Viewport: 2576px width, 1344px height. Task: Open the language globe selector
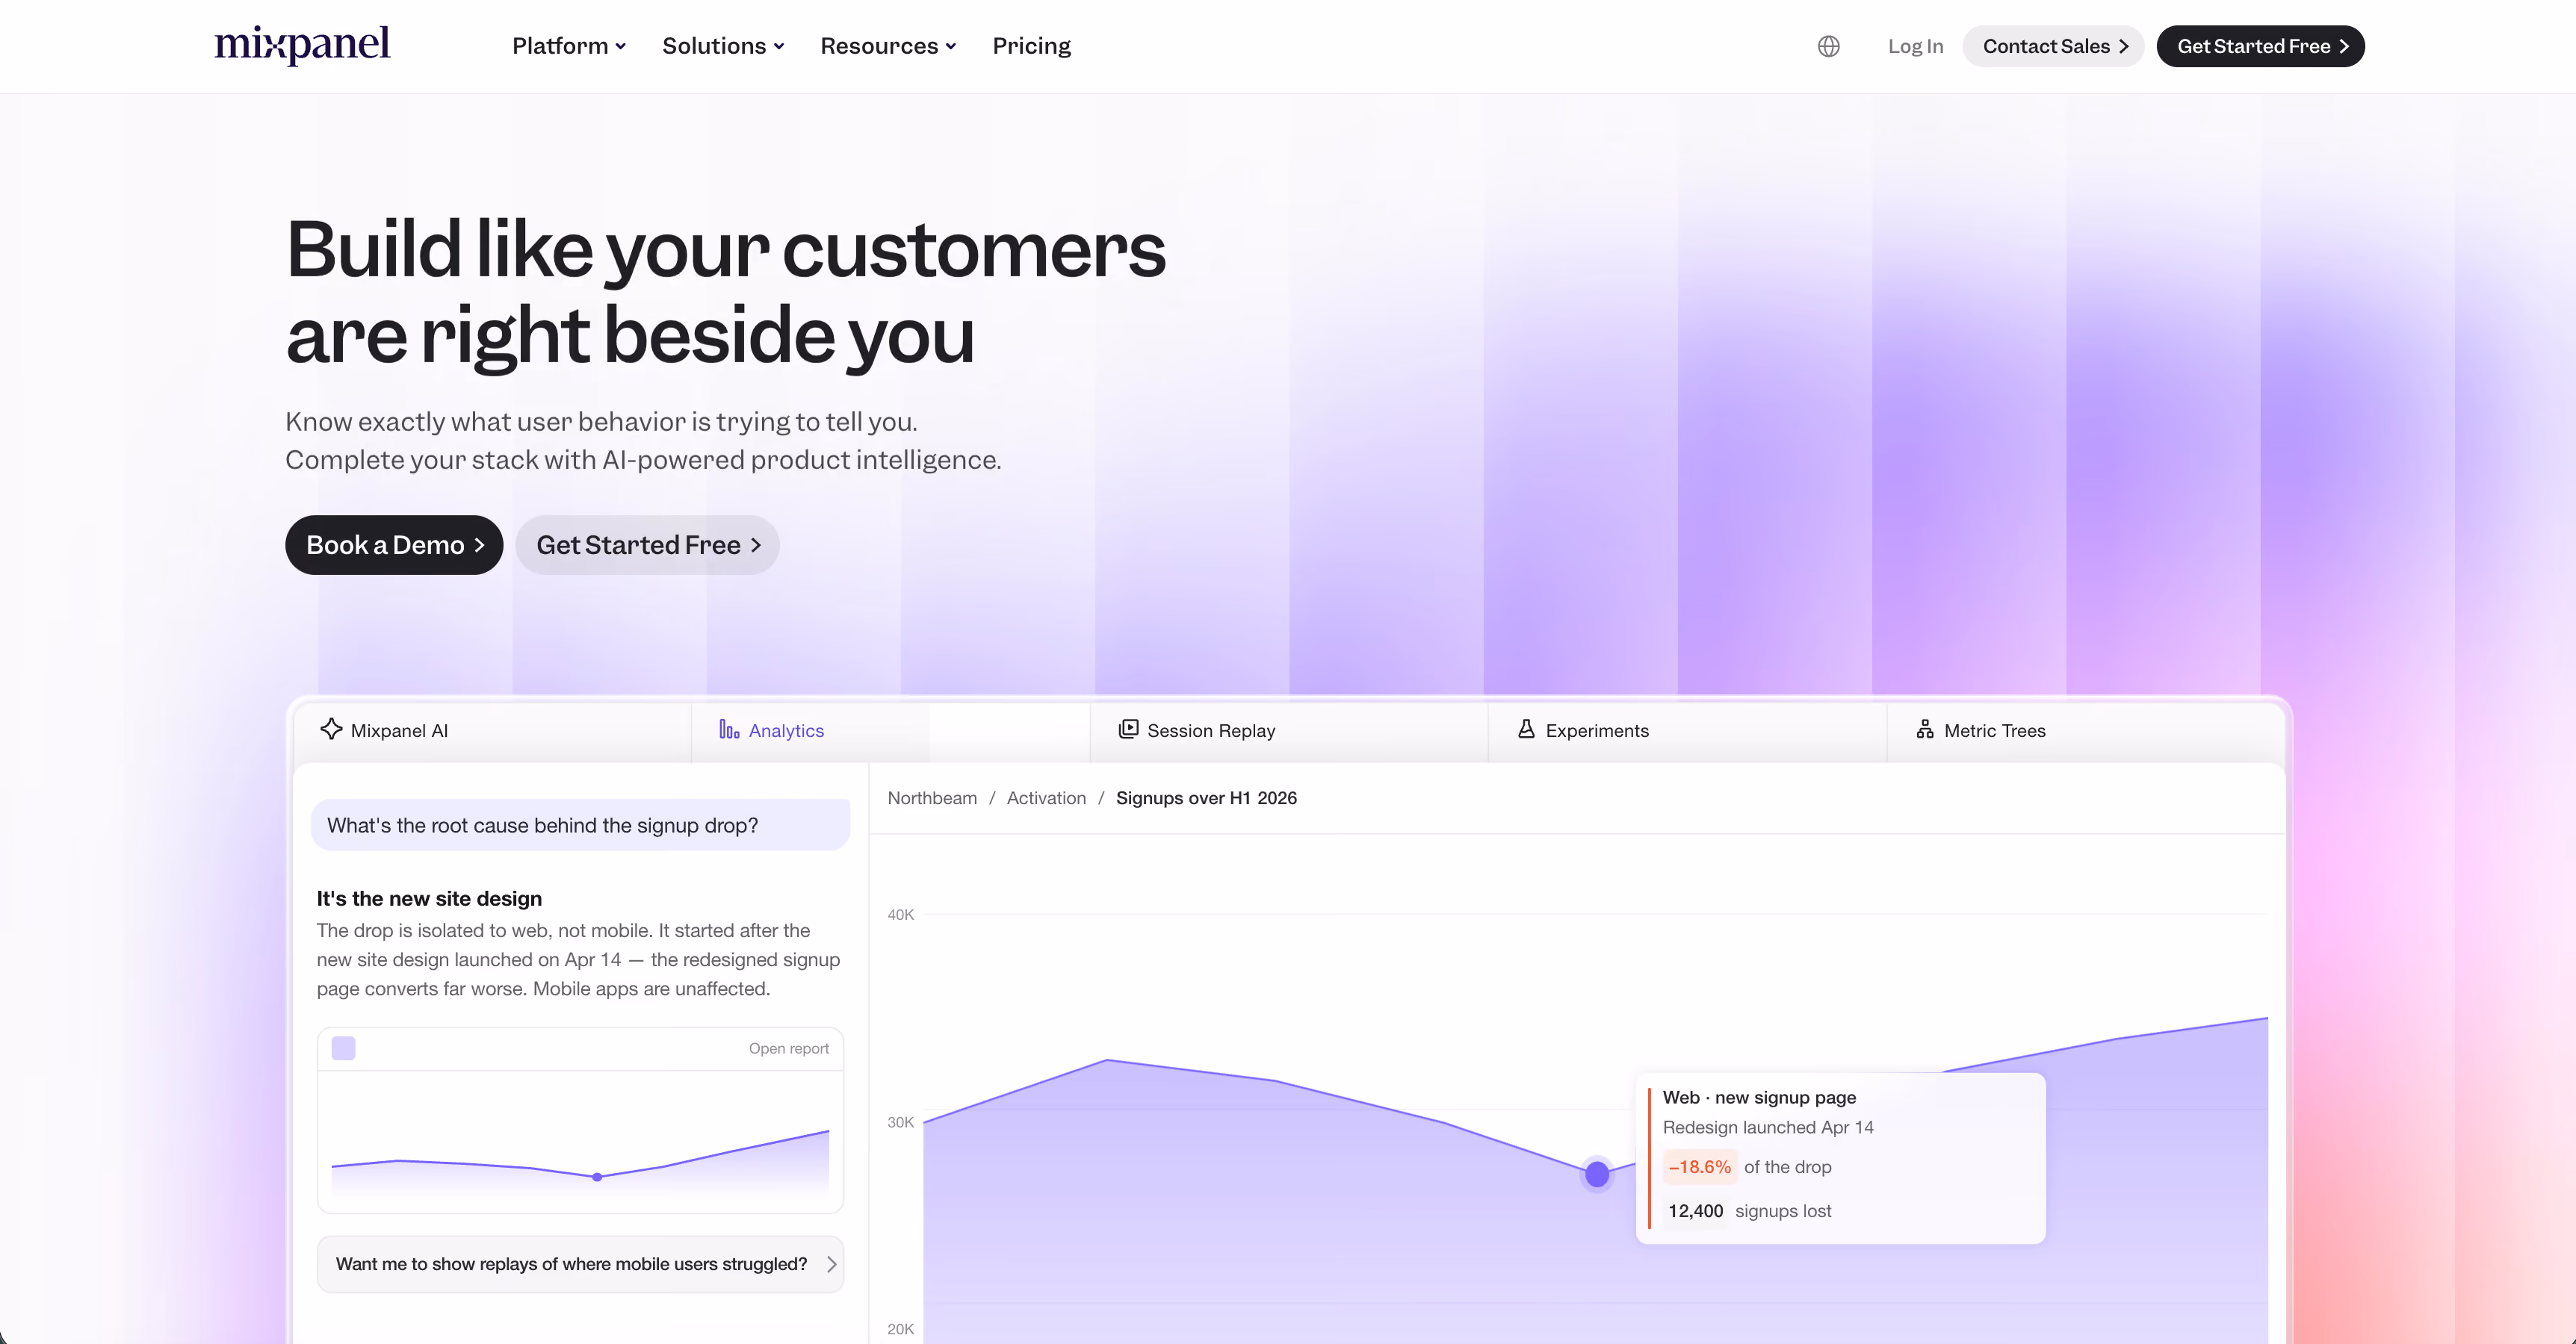click(x=1828, y=46)
